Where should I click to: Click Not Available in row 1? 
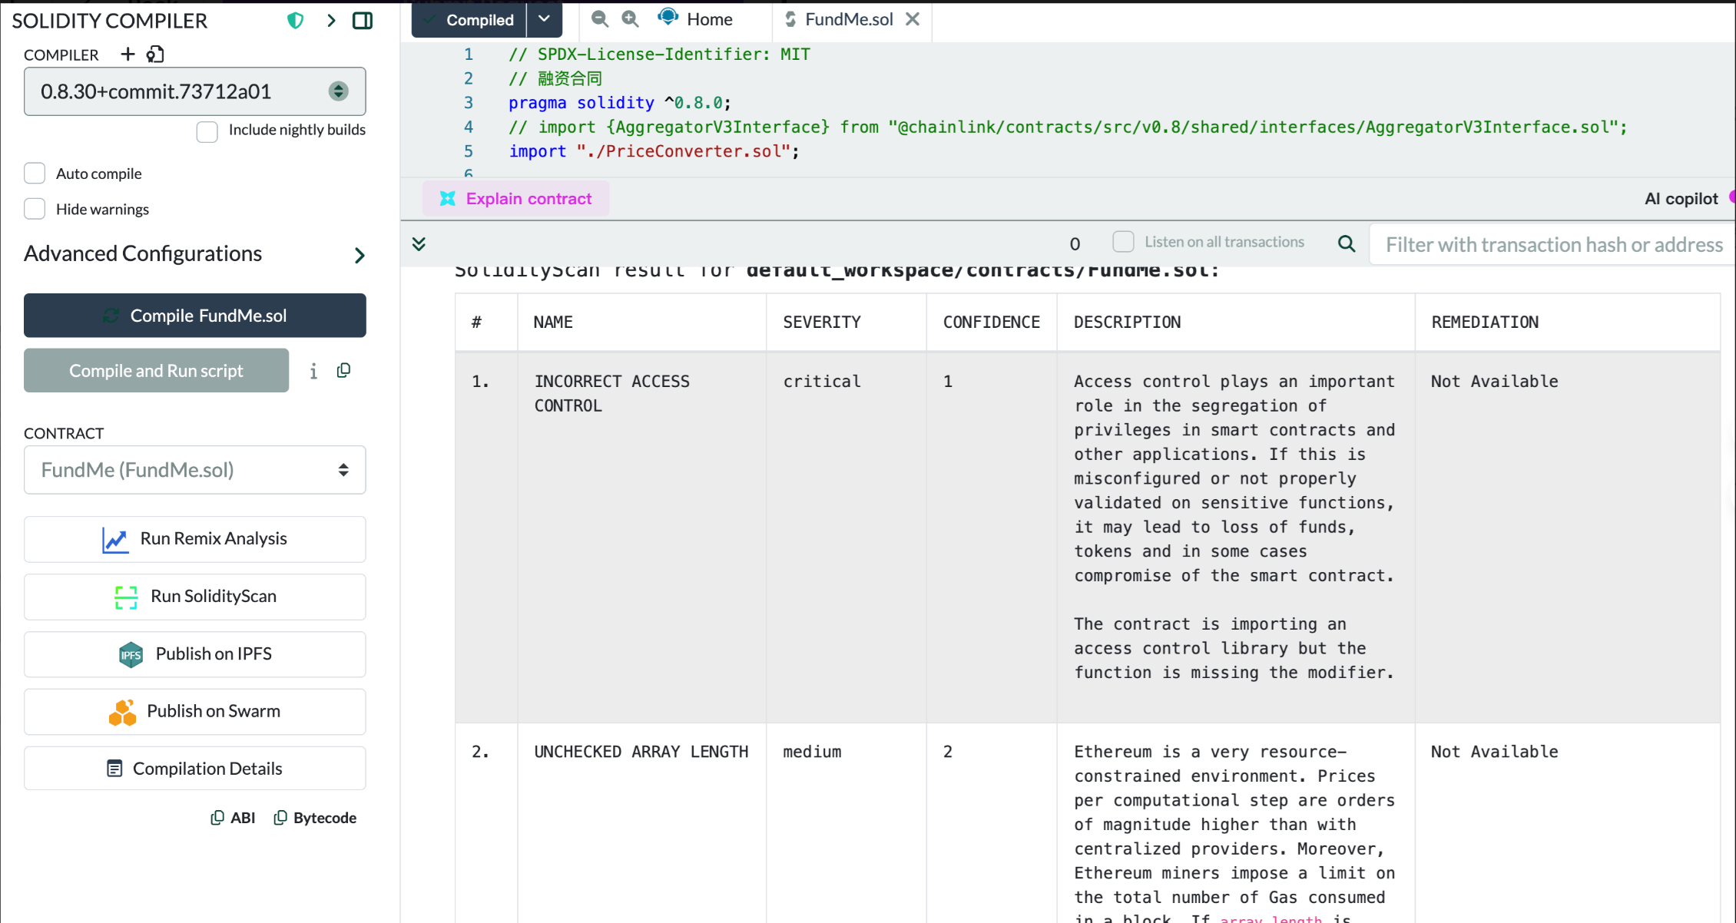pos(1495,382)
